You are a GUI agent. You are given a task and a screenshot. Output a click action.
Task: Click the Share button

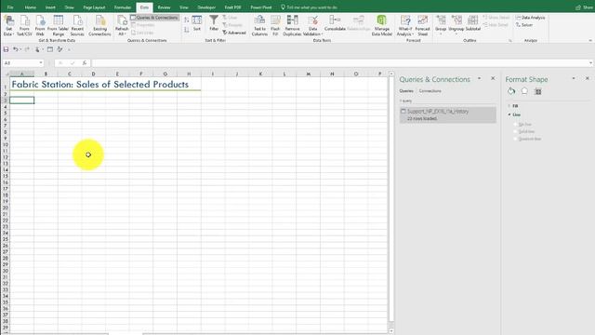click(584, 7)
